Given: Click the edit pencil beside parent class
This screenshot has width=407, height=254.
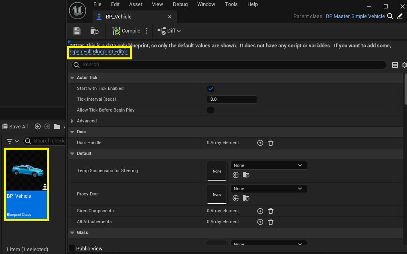Looking at the screenshot, I should pos(400,16).
